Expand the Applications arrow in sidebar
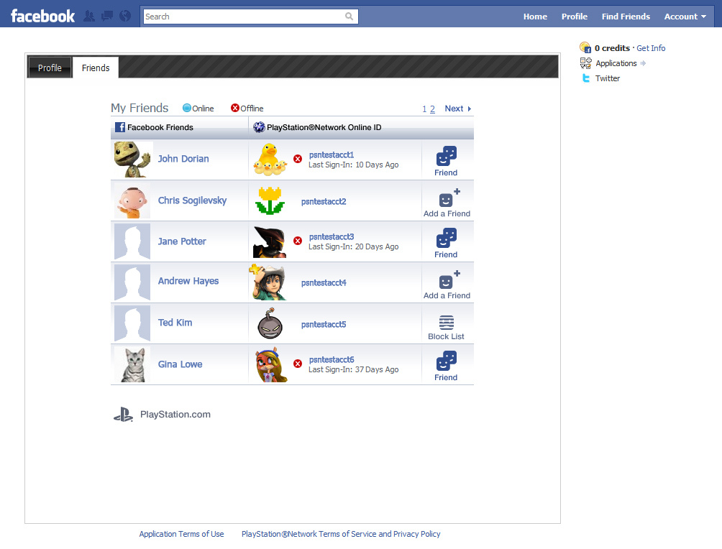The width and height of the screenshot is (722, 549). tap(643, 63)
